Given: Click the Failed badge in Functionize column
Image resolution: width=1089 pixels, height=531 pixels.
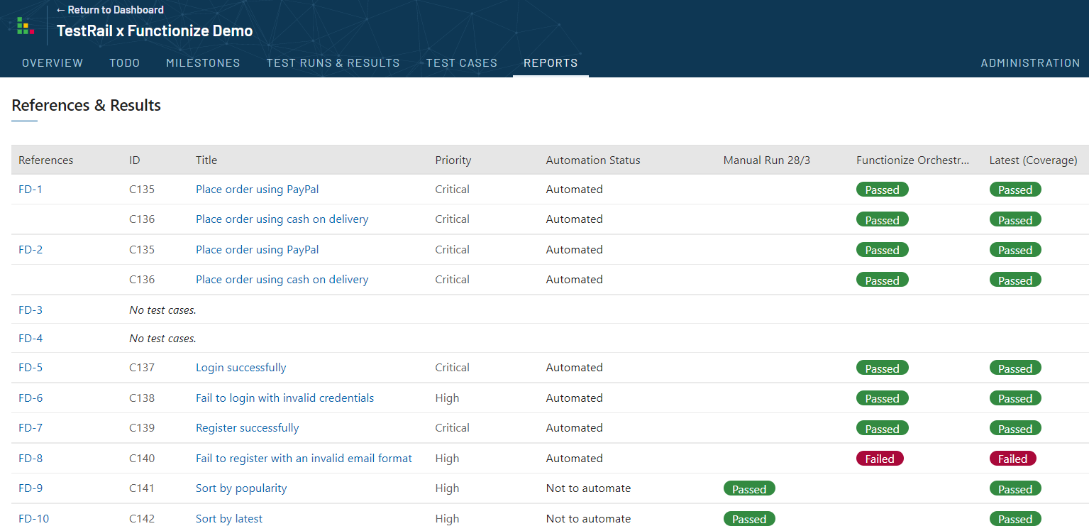Looking at the screenshot, I should 880,459.
